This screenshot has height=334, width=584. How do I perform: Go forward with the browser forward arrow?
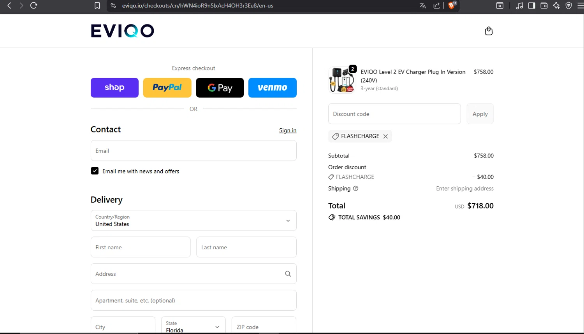pos(21,5)
